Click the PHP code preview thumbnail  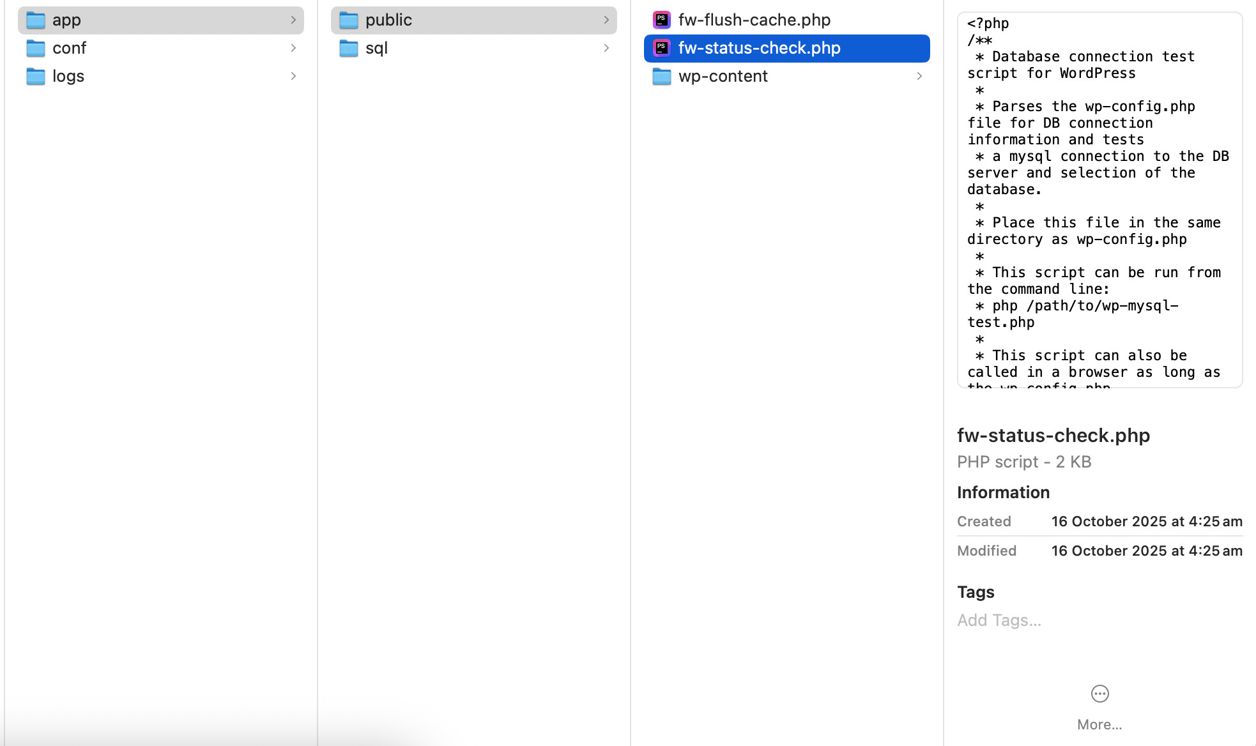point(1099,199)
